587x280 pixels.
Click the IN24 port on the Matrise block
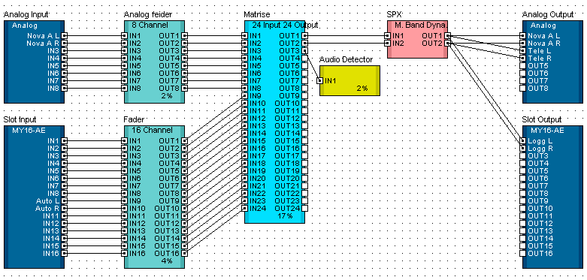pyautogui.click(x=244, y=208)
